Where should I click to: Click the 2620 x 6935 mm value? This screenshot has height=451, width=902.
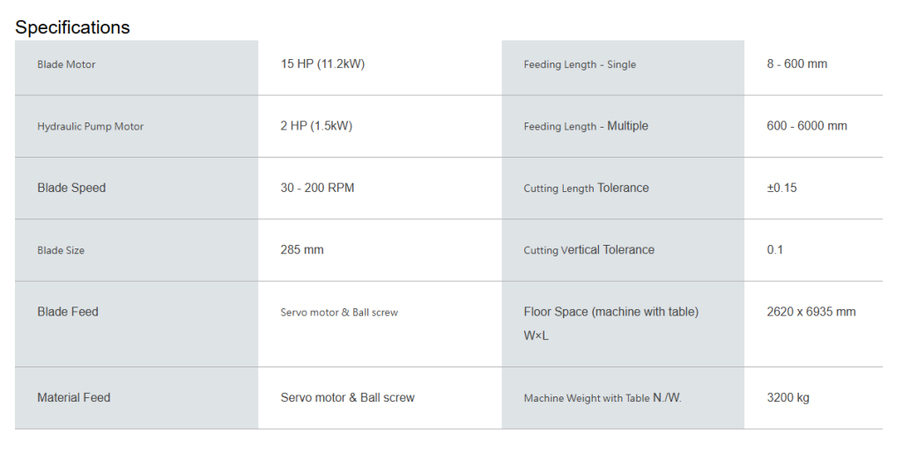click(811, 312)
